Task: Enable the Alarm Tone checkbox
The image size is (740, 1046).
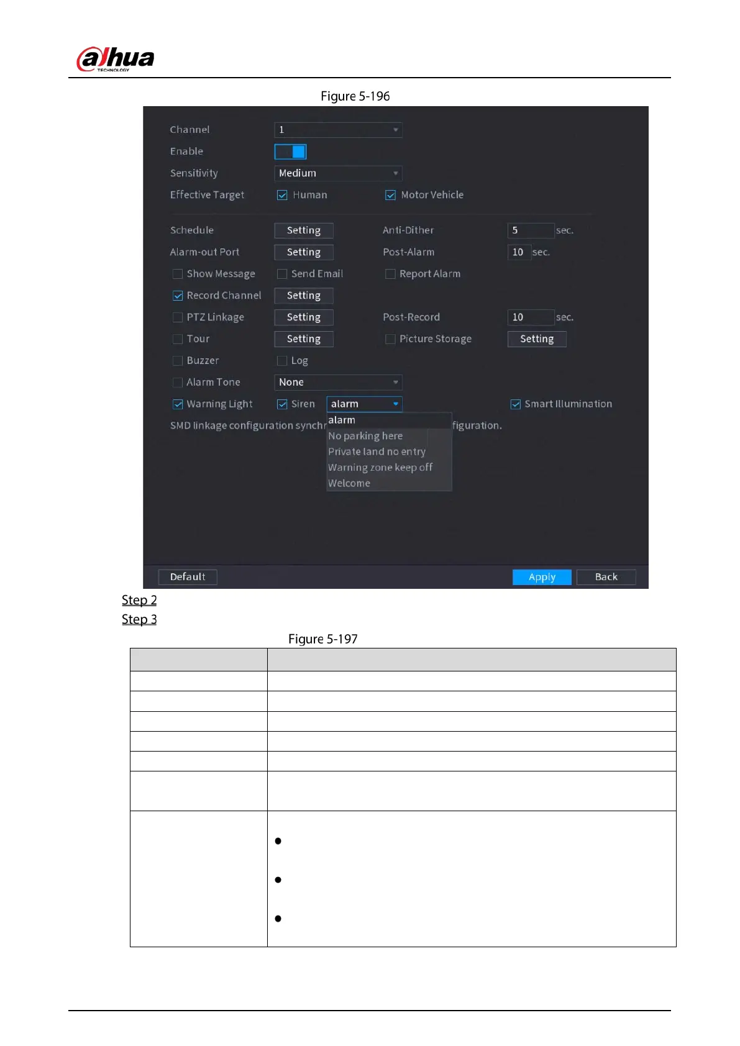Action: (x=178, y=383)
